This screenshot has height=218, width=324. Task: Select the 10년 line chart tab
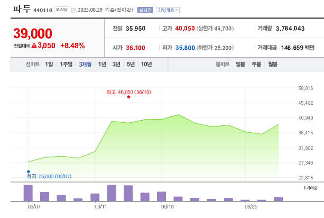coord(146,65)
